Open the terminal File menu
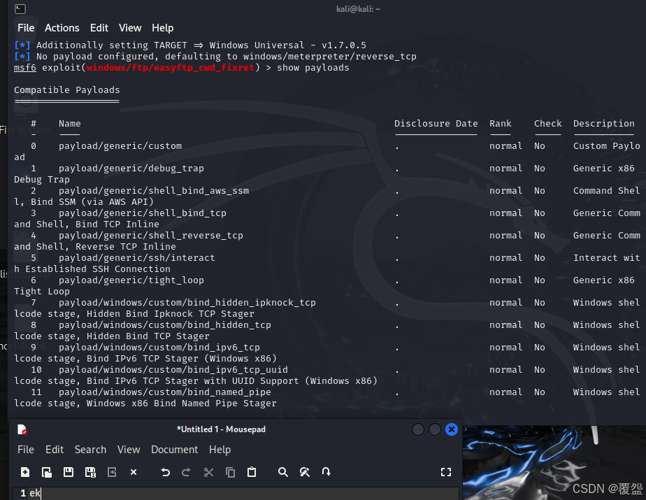This screenshot has height=500, width=646. point(26,27)
